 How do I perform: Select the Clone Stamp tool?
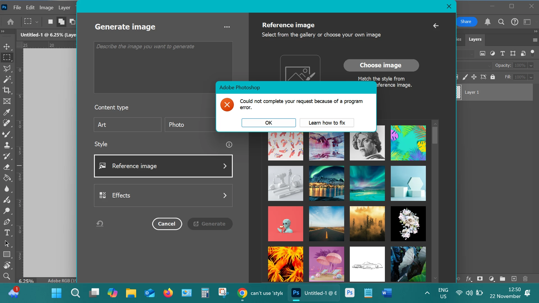(7, 145)
